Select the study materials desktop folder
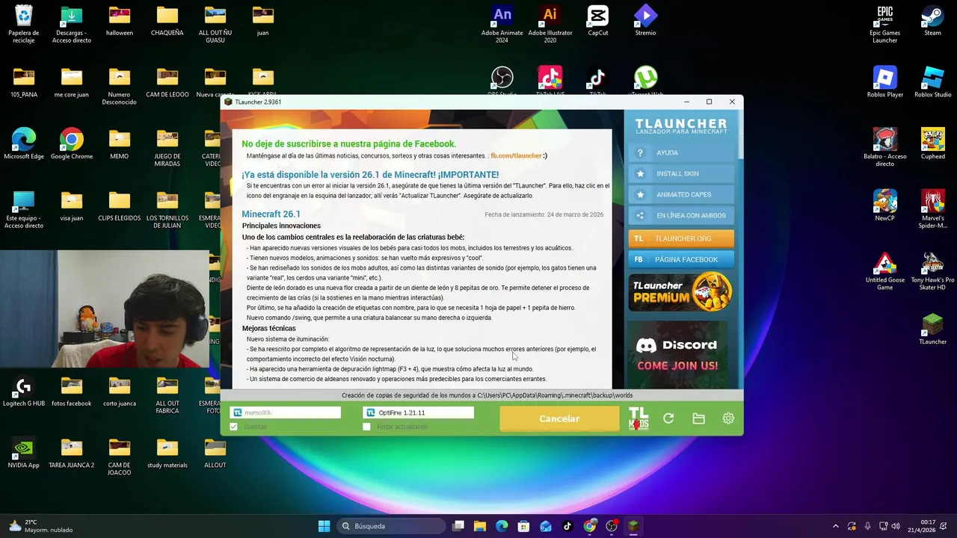 [x=167, y=453]
